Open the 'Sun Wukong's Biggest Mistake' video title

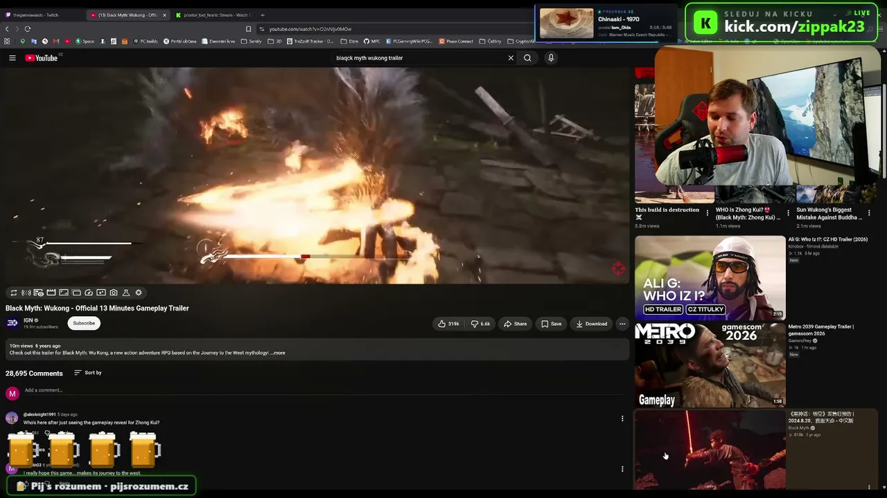pyautogui.click(x=829, y=213)
